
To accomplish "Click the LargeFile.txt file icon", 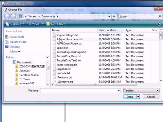I will click(x=54, y=69).
